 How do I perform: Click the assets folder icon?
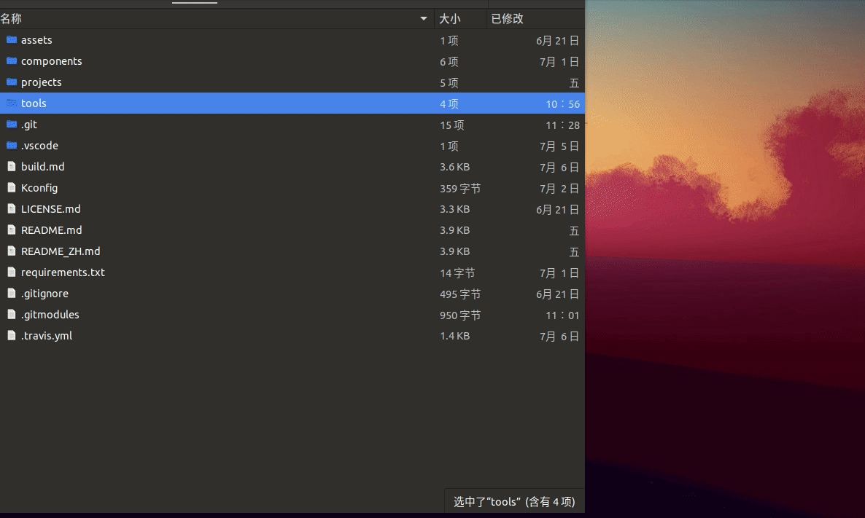[12, 39]
